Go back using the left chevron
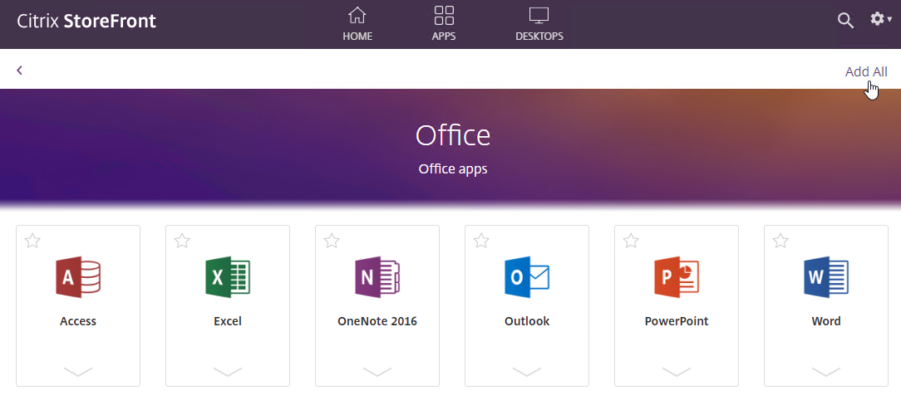901x400 pixels. pos(20,70)
